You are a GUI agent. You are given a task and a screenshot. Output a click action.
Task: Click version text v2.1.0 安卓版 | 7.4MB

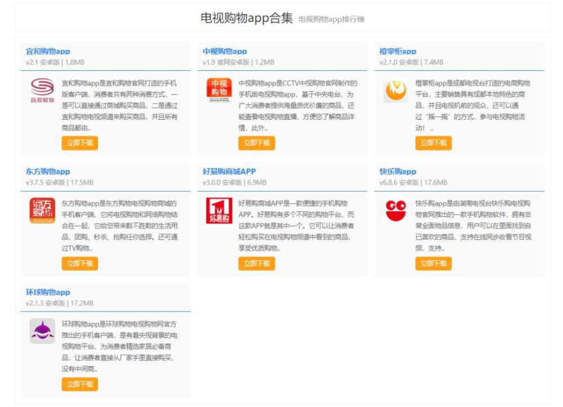click(x=412, y=62)
